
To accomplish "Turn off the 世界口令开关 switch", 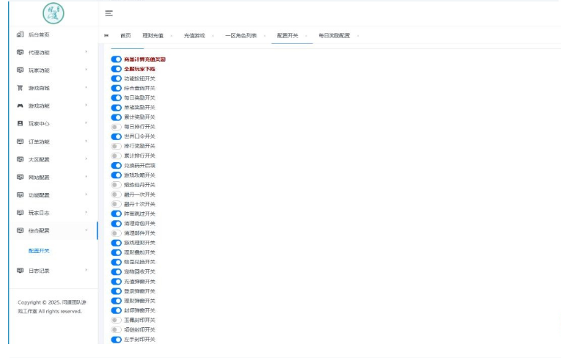I will 117,136.
